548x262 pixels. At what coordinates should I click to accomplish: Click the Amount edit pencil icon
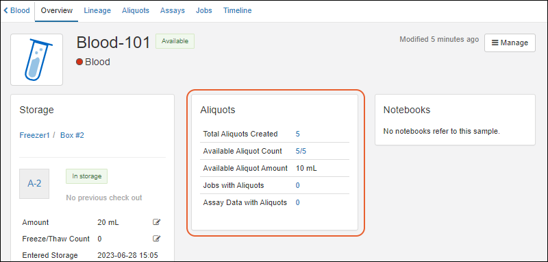click(x=156, y=222)
